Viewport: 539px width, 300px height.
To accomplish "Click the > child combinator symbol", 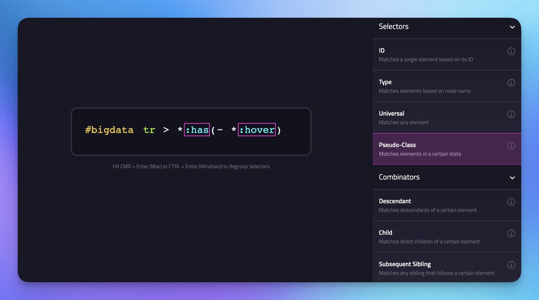I will pos(166,130).
